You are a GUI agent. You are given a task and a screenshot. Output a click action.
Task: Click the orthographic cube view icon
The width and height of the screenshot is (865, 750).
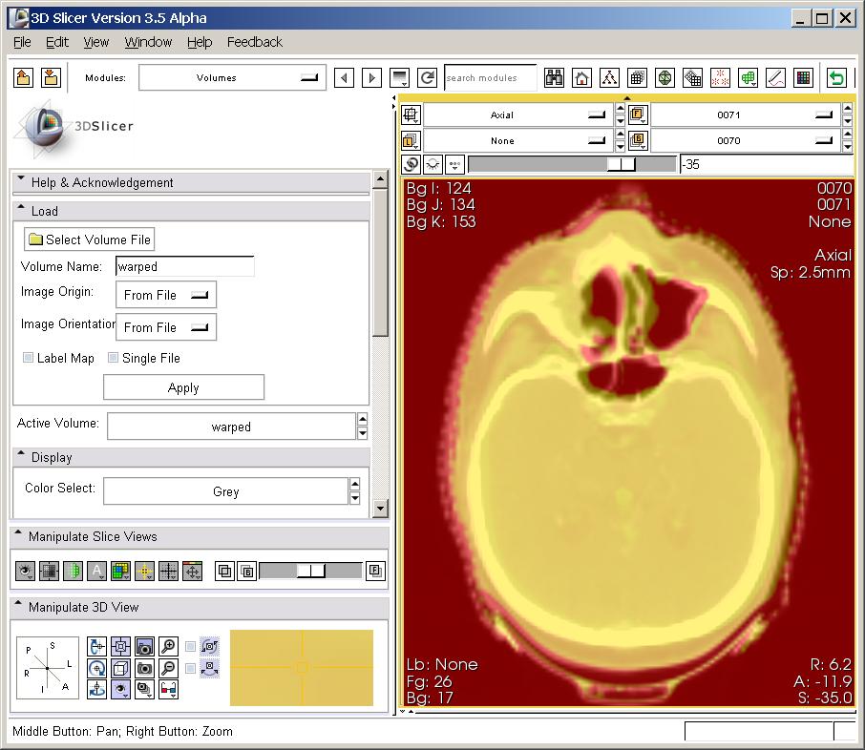[x=120, y=668]
